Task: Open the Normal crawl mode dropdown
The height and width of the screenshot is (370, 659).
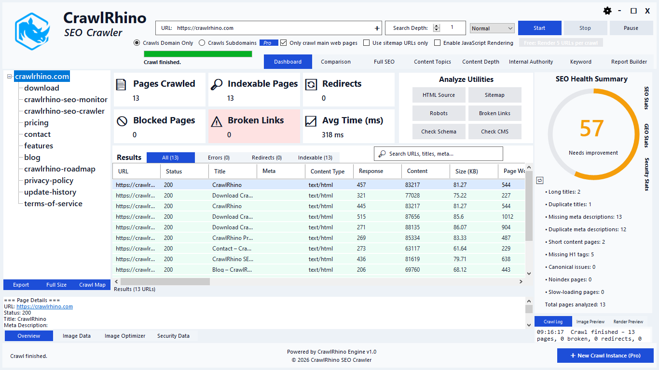Action: 492,28
